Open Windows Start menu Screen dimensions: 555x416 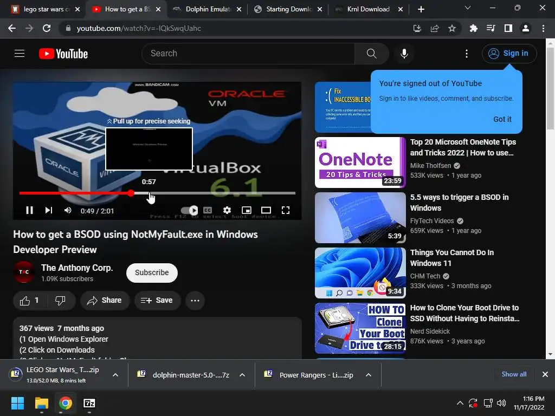click(x=17, y=403)
